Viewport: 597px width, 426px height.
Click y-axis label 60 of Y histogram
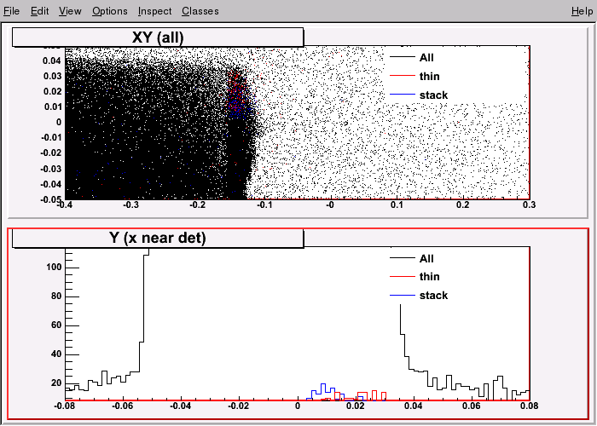pos(56,325)
